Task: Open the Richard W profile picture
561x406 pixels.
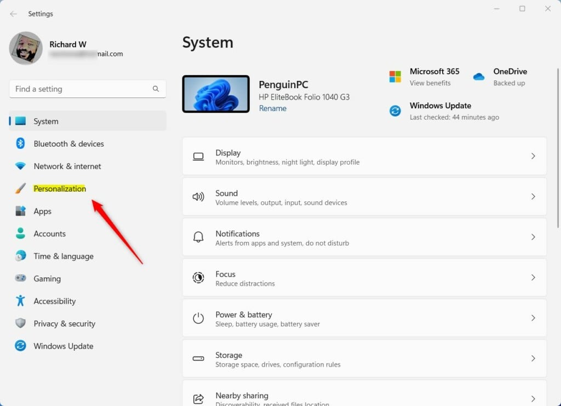Action: [26, 48]
